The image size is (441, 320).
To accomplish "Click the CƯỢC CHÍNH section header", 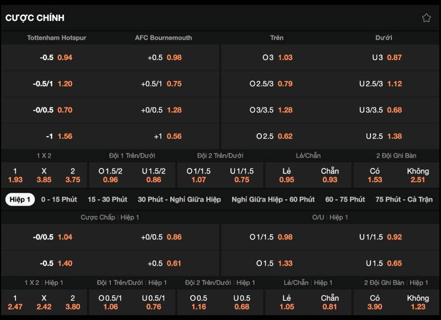I will [x=35, y=18].
